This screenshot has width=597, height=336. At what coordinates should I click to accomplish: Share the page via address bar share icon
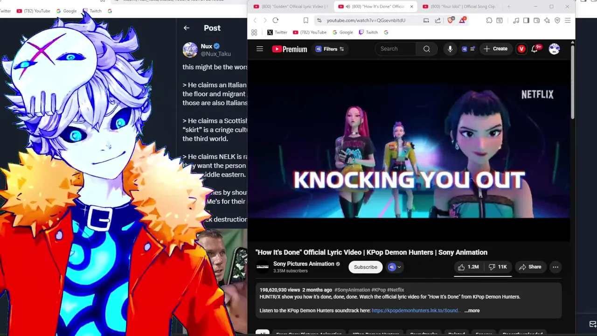[437, 21]
